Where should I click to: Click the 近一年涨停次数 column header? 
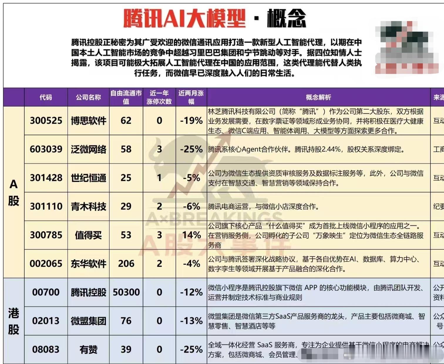pyautogui.click(x=159, y=97)
